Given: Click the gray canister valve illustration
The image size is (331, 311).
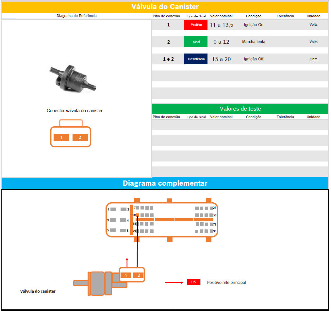Looking at the screenshot, I should (x=97, y=283).
